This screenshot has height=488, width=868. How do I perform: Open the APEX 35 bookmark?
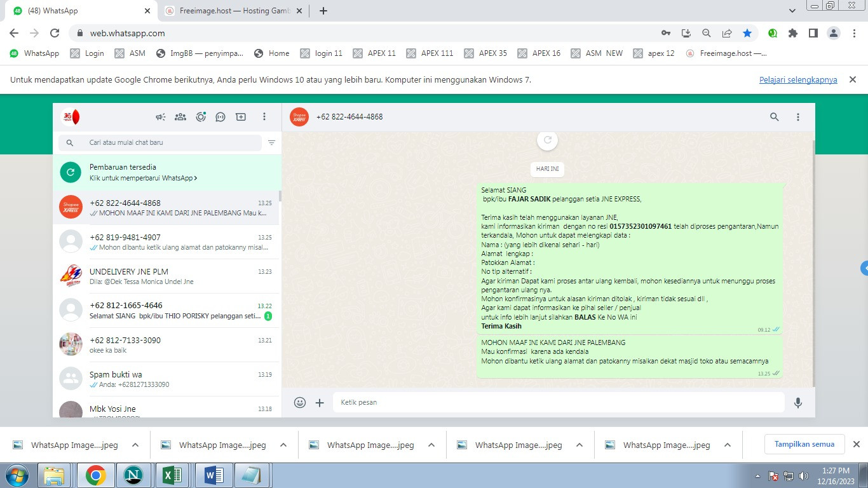pos(485,53)
